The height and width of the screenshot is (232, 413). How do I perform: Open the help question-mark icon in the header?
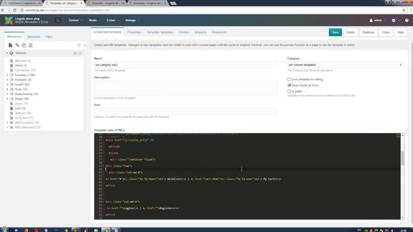click(x=407, y=20)
